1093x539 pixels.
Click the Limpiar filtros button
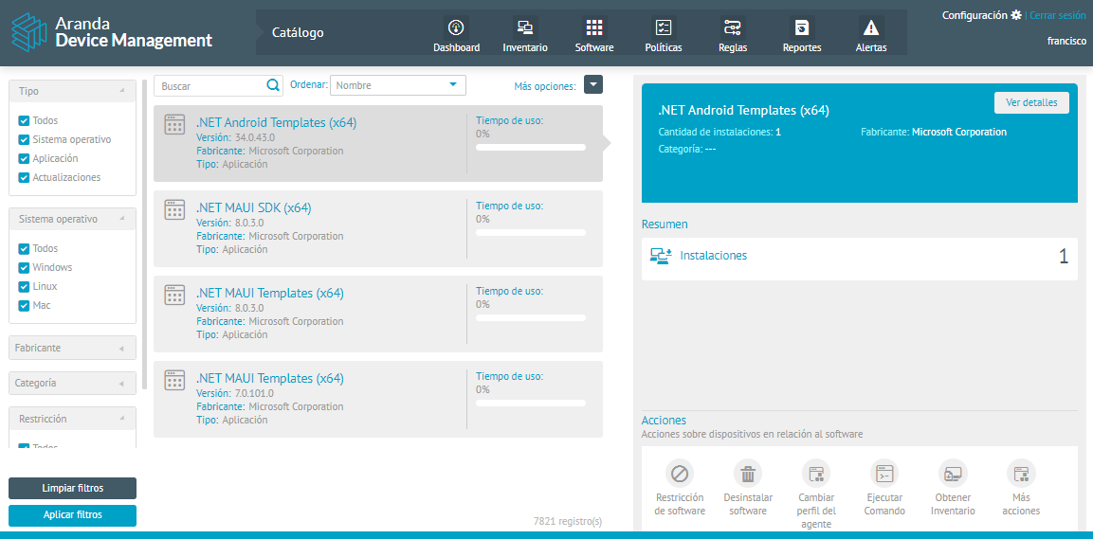72,488
